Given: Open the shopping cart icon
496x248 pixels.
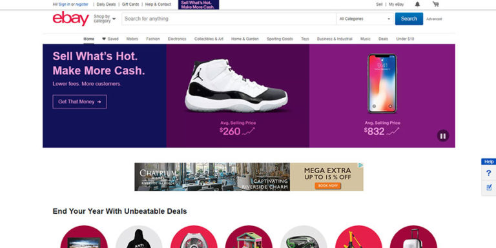Looking at the screenshot, I should point(435,5).
